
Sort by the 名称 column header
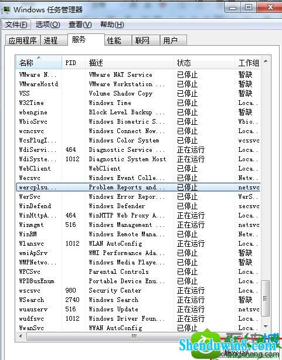(x=39, y=63)
